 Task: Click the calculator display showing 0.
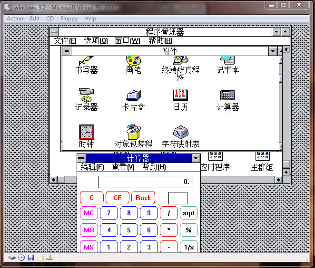[146, 182]
